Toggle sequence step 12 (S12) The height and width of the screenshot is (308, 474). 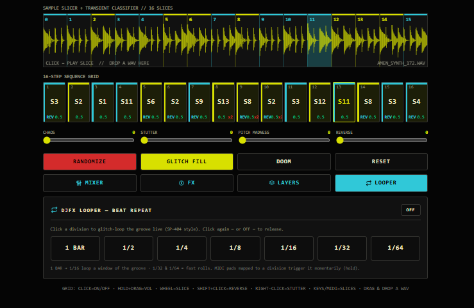[320, 102]
